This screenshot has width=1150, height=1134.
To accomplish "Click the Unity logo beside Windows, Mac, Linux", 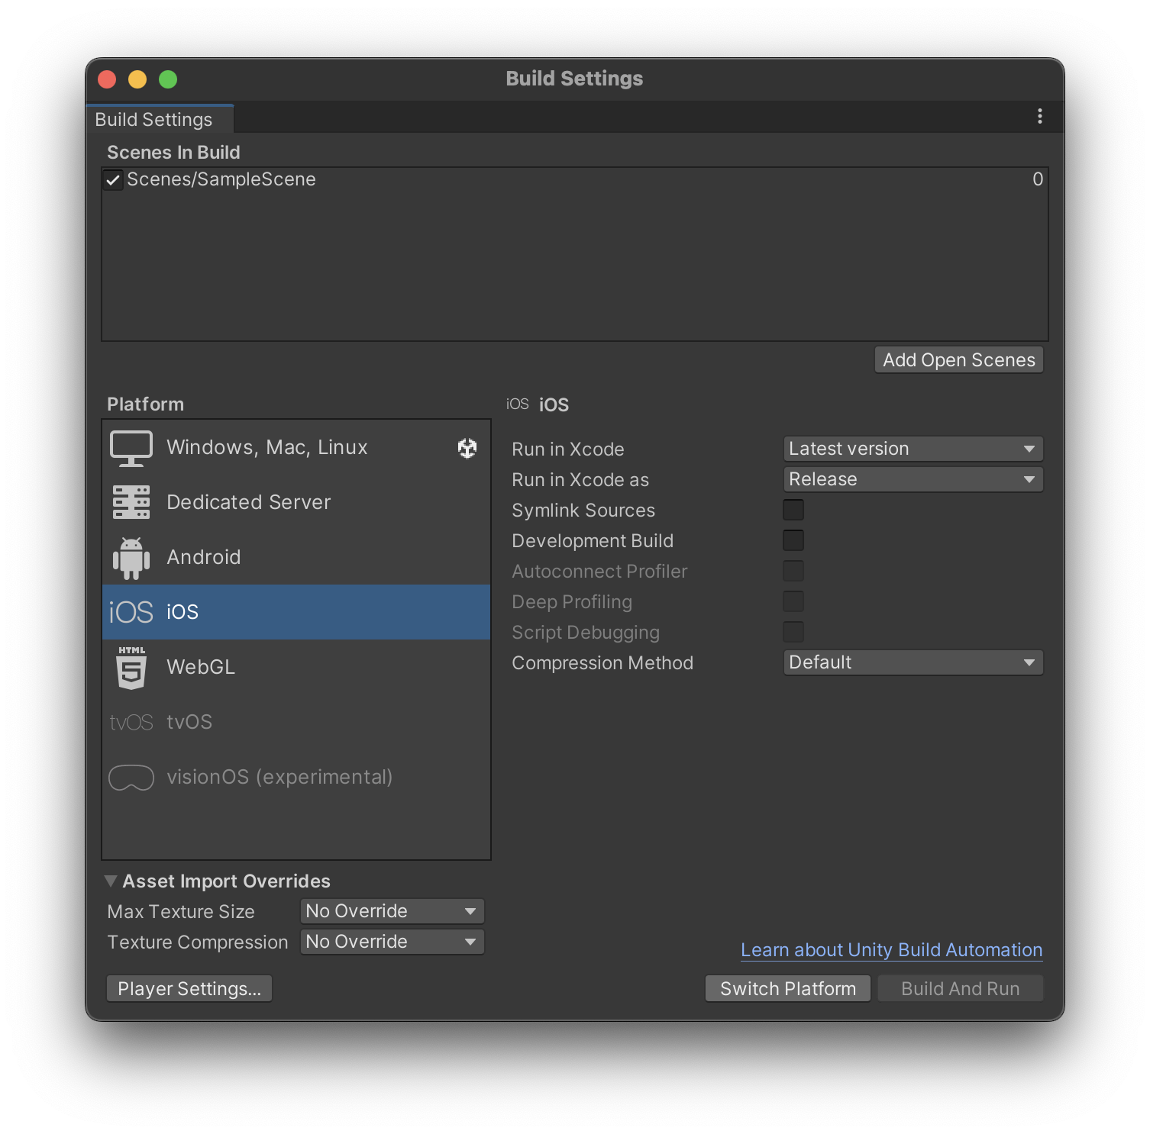I will tap(467, 448).
